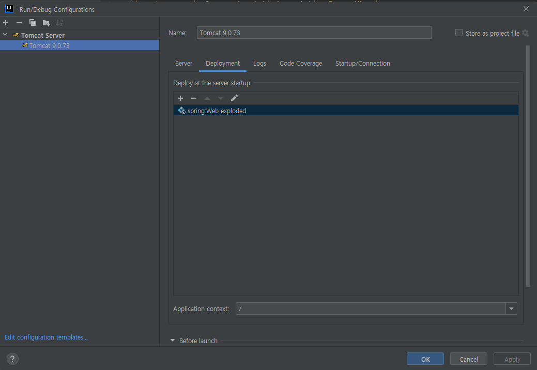Add new configuration with plus icon
The height and width of the screenshot is (370, 537).
click(6, 23)
